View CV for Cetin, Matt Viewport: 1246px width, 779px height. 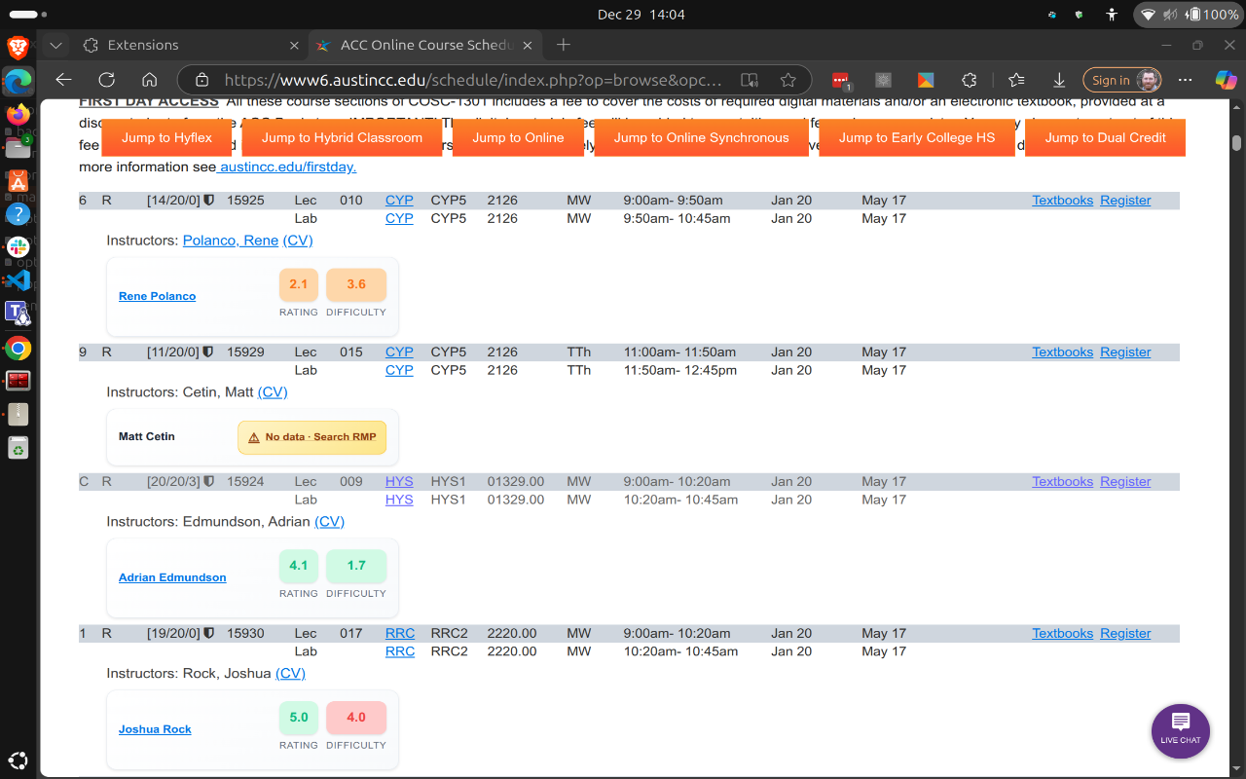click(273, 392)
